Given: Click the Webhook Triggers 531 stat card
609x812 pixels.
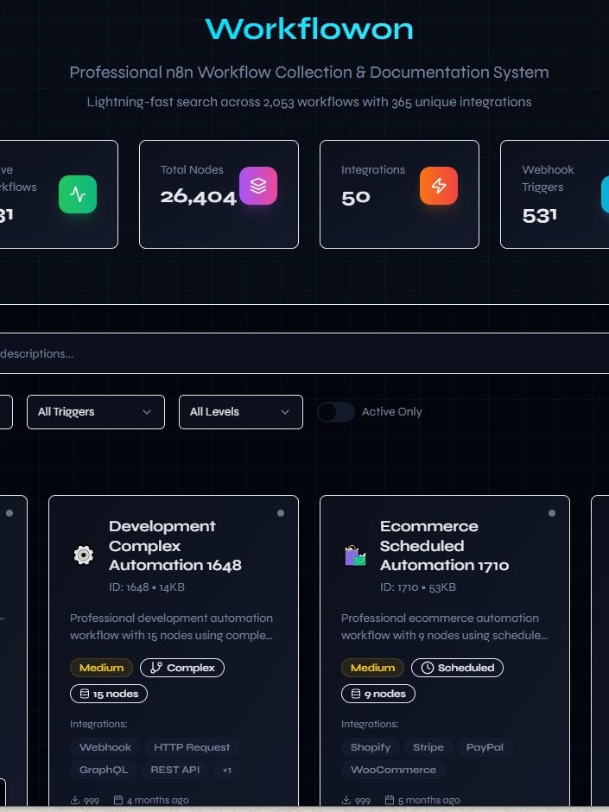Looking at the screenshot, I should pos(555,194).
